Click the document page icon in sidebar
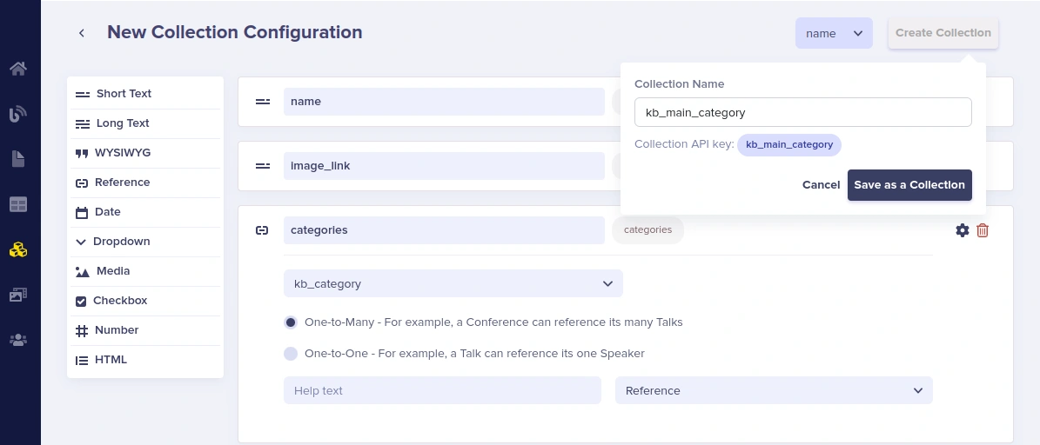1040x445 pixels. tap(18, 159)
